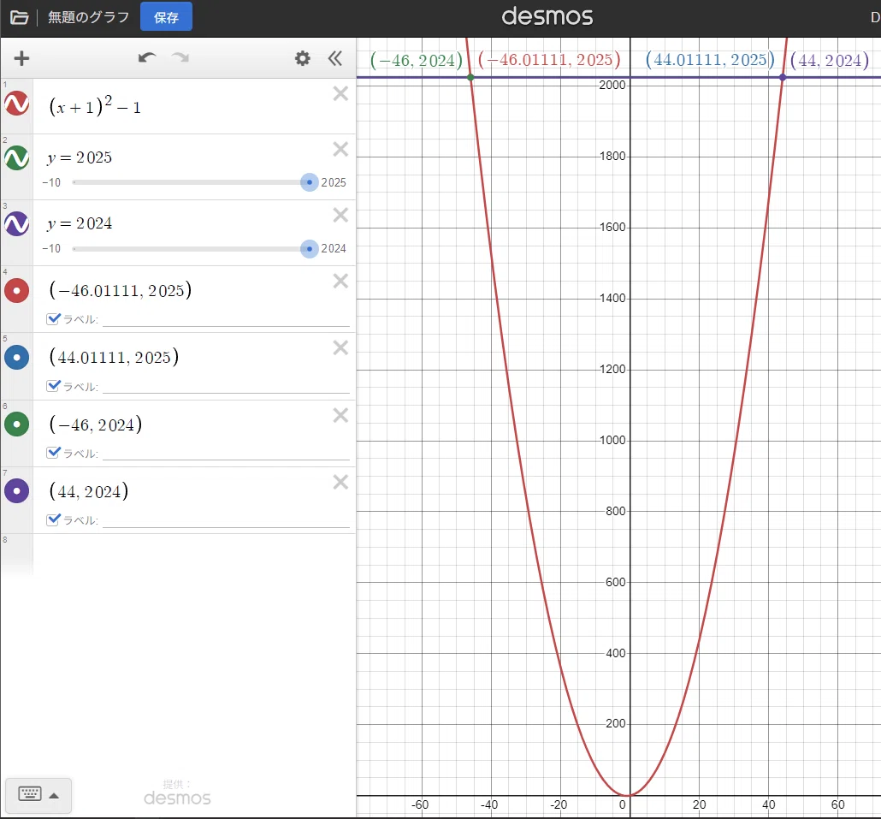Undo the last action
The image size is (881, 819).
coord(147,58)
